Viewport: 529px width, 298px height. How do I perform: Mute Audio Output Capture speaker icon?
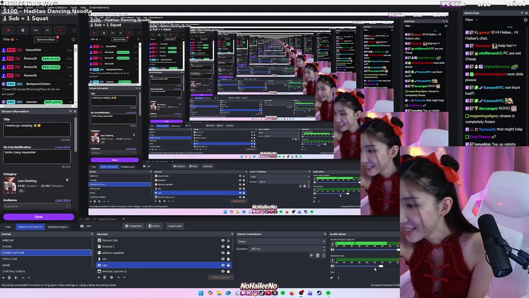click(x=332, y=250)
